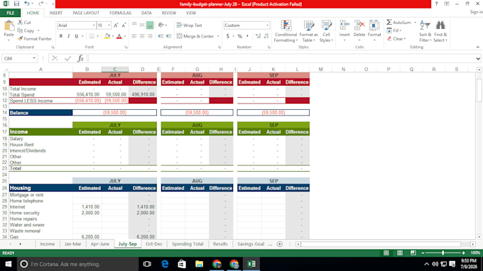Toggle middle vertical alignment button
483x271 pixels.
coord(142,26)
